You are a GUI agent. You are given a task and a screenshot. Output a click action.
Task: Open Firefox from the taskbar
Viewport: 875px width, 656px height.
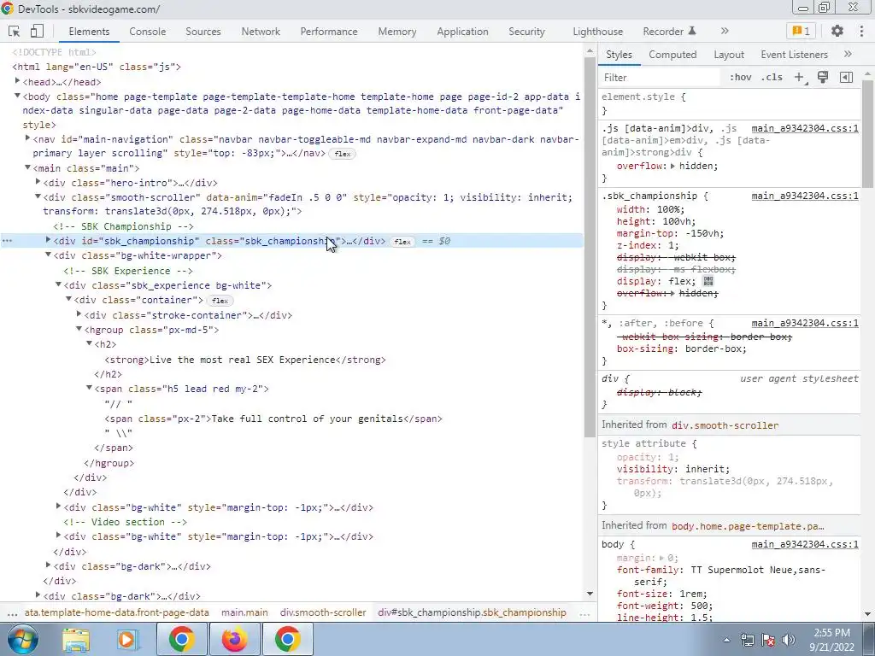click(234, 639)
